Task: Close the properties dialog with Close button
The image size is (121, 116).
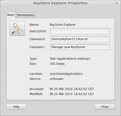Action: 105,107
